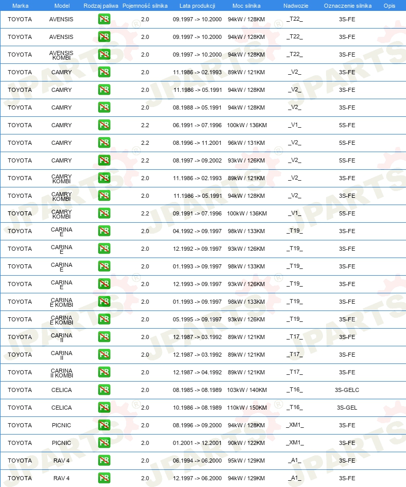
Task: Click fuel icon in CAMRY 08.1997 -> 09.2002 row
Action: coord(104,160)
